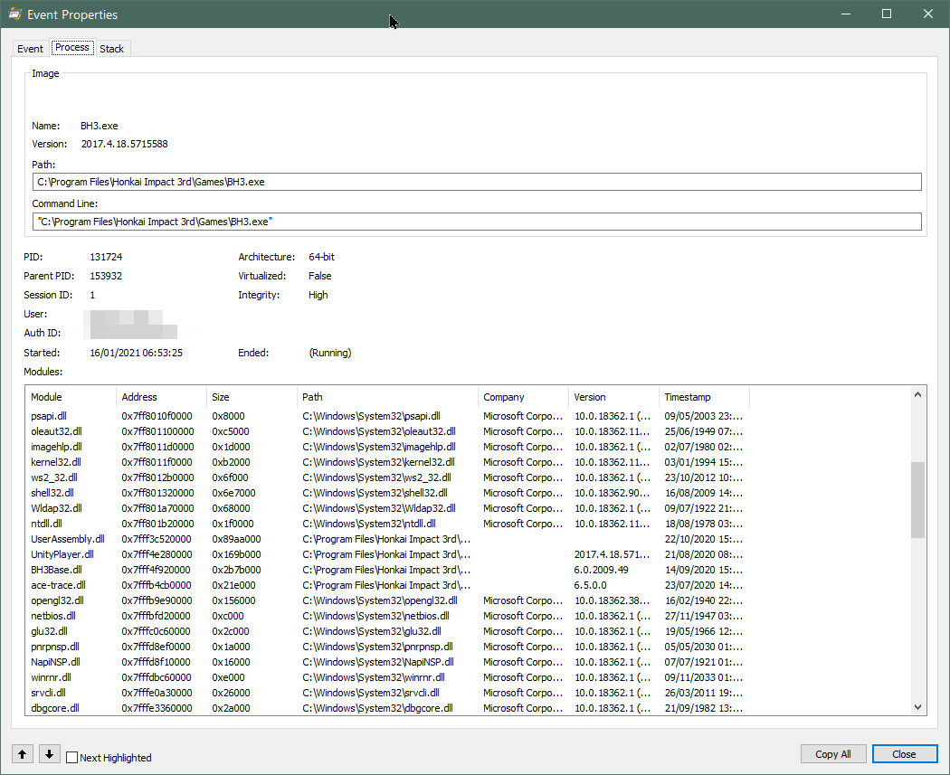Click the modules list scrollbar thumb
Screen dimensions: 950x775
[917, 499]
